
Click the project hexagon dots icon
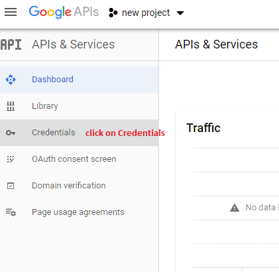pos(113,13)
